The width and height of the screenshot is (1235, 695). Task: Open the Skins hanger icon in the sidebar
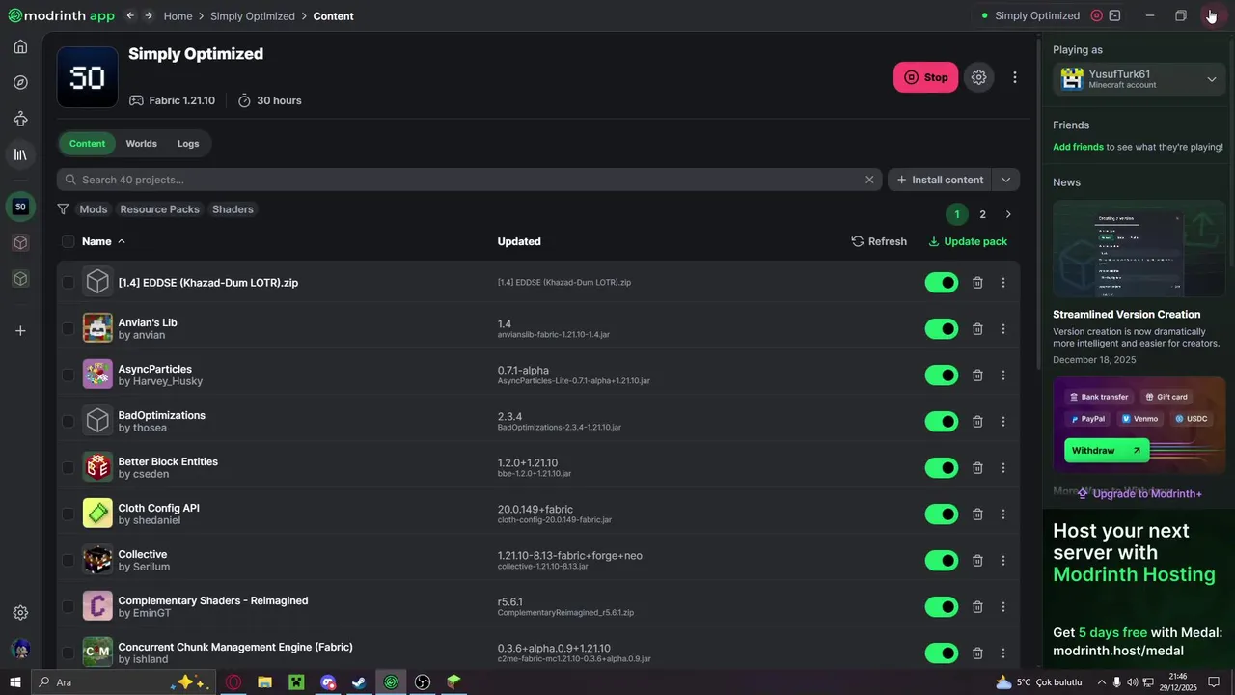(x=20, y=119)
